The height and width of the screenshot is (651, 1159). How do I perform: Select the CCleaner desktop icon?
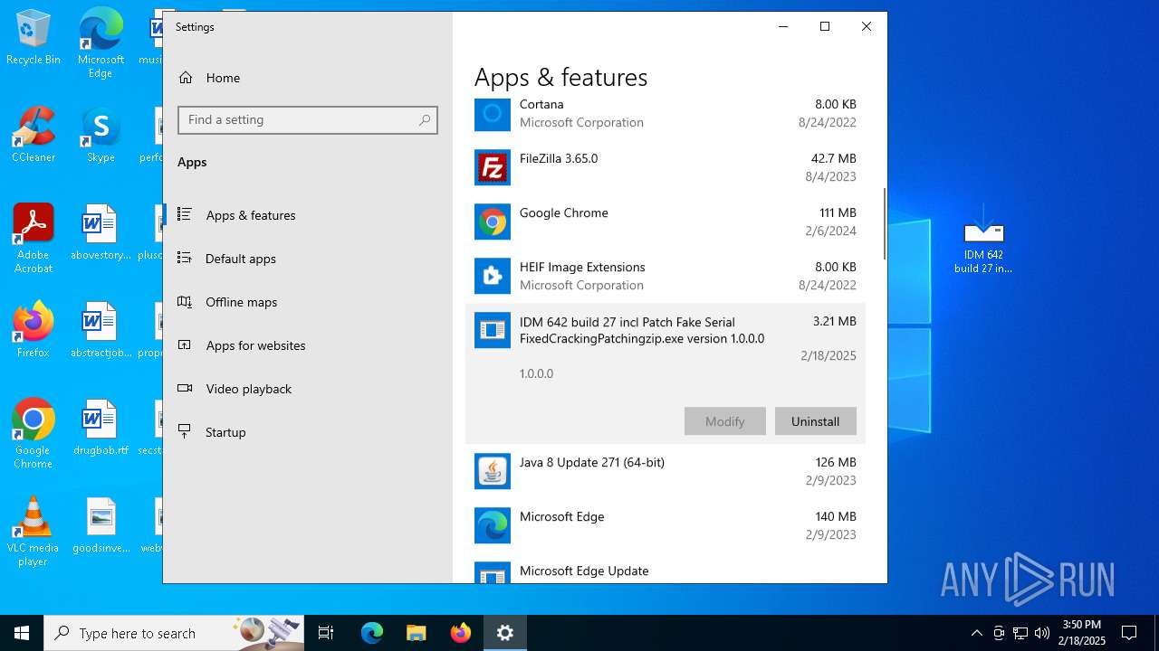(34, 136)
